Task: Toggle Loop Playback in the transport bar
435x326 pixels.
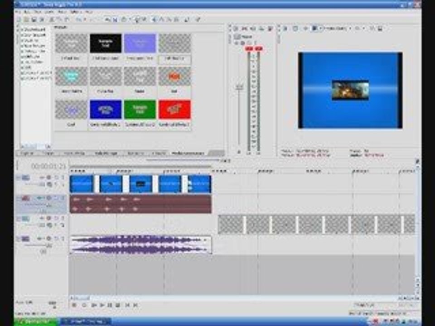Action: [84, 305]
